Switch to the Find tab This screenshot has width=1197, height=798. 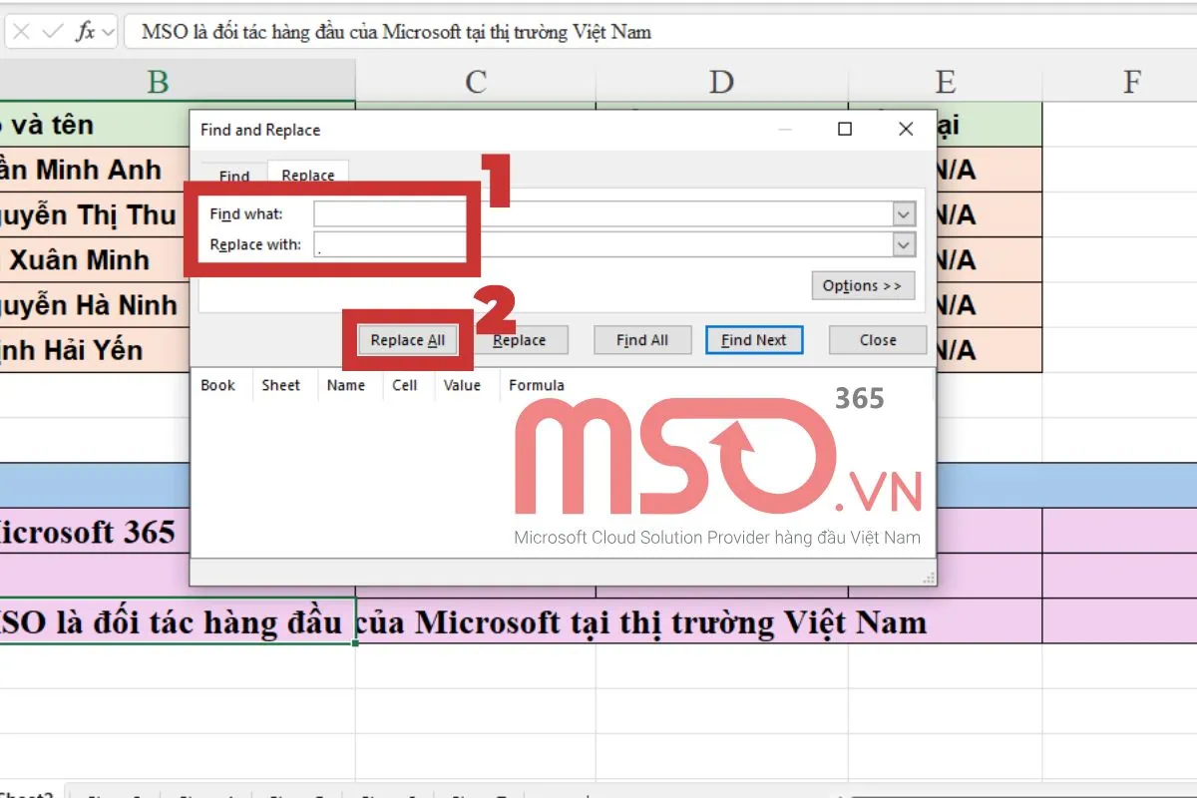pos(233,176)
